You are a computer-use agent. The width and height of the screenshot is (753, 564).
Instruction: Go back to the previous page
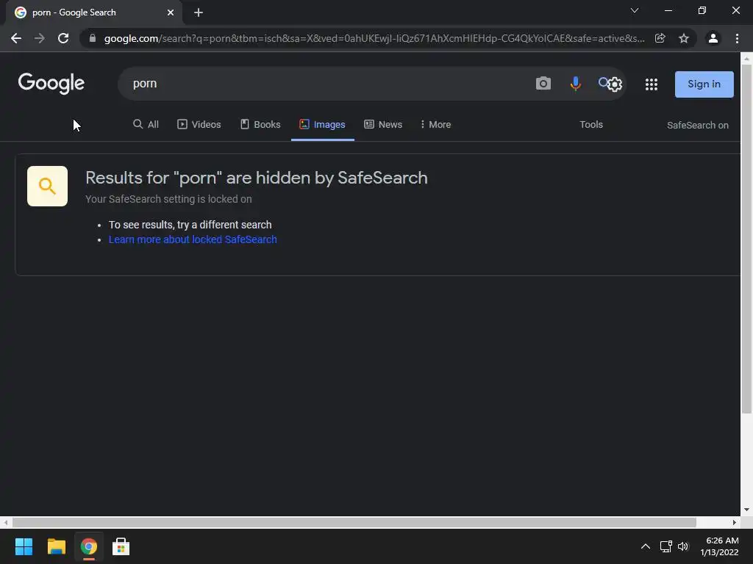click(16, 38)
